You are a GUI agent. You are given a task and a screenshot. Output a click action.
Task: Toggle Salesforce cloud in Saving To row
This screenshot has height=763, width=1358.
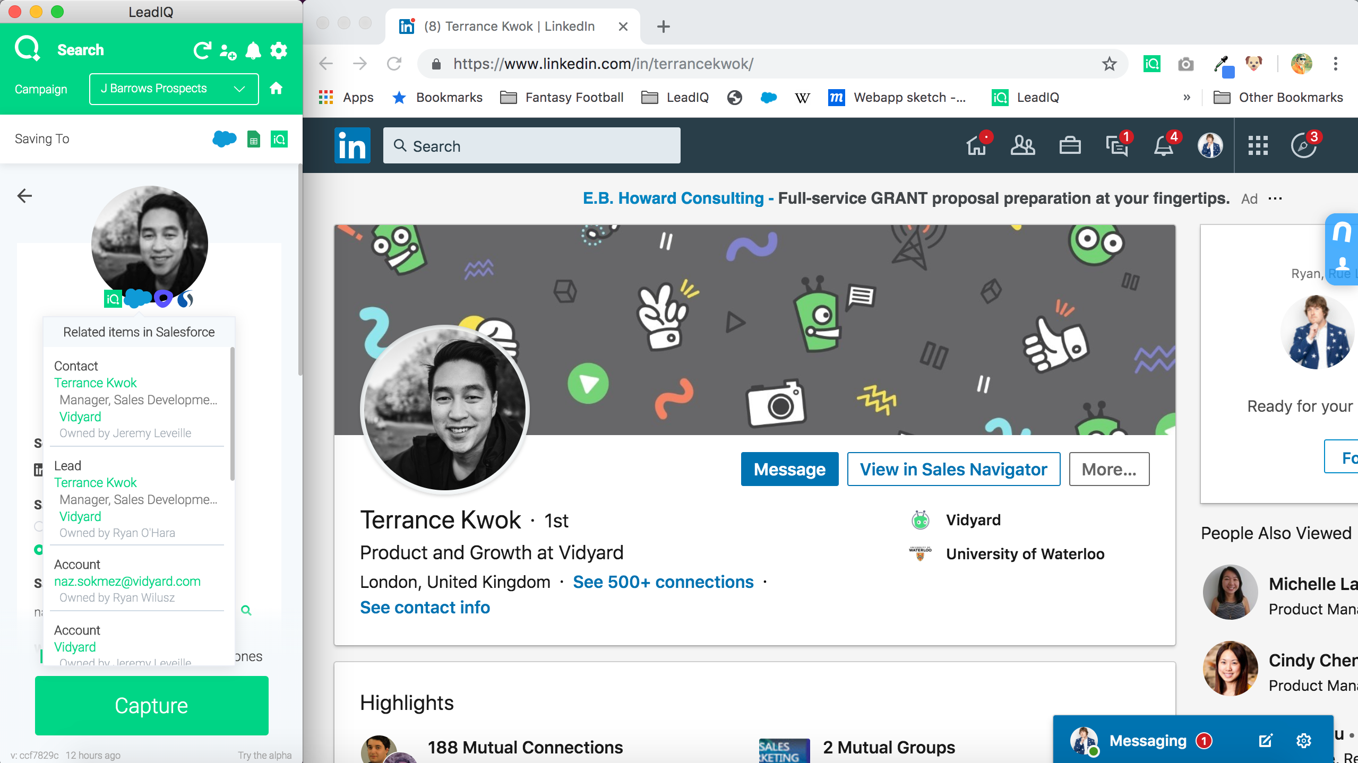coord(224,139)
